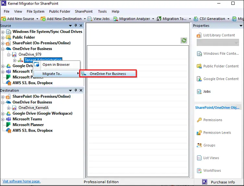Open List/Library Content in Properties
244x186 pixels.
pyautogui.click(x=216, y=35)
